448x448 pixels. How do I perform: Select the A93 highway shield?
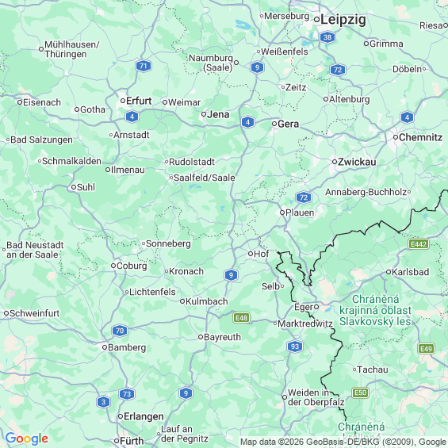click(295, 347)
